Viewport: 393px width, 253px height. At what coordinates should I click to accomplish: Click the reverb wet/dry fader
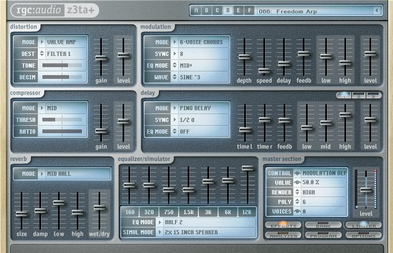pos(100,207)
